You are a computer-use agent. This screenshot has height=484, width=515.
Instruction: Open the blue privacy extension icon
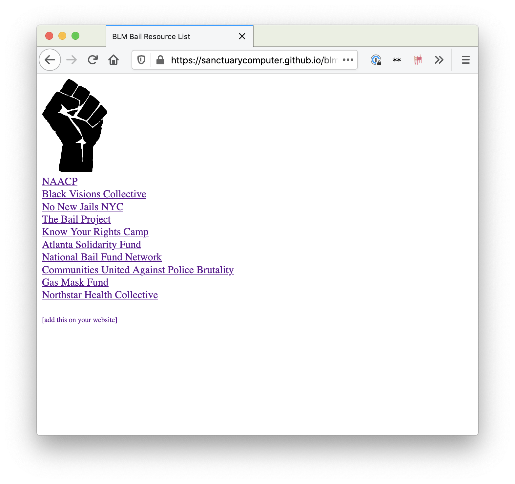[376, 60]
